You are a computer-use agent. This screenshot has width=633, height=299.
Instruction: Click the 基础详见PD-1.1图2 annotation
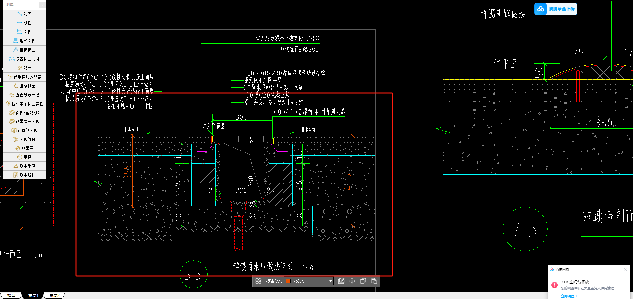coord(130,106)
